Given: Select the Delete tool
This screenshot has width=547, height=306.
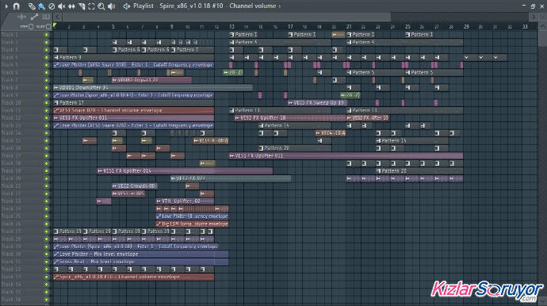Looking at the screenshot, I should (52, 6).
